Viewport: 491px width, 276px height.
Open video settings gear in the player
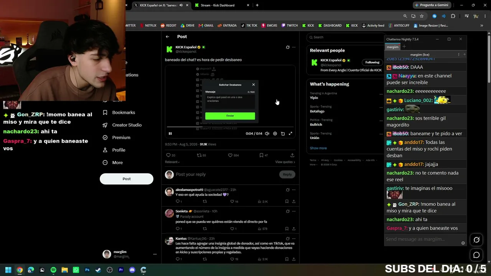[x=275, y=133]
